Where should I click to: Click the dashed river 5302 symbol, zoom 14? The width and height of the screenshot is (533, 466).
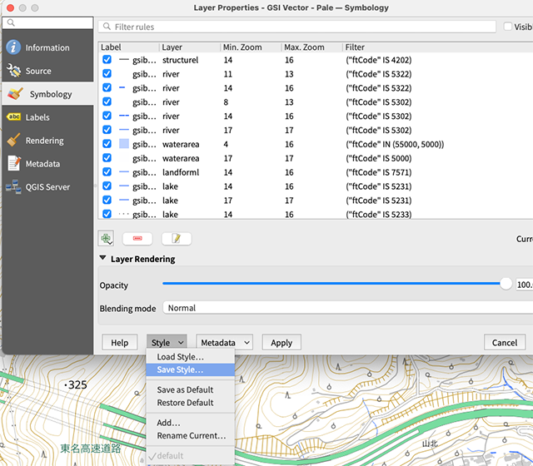point(124,116)
